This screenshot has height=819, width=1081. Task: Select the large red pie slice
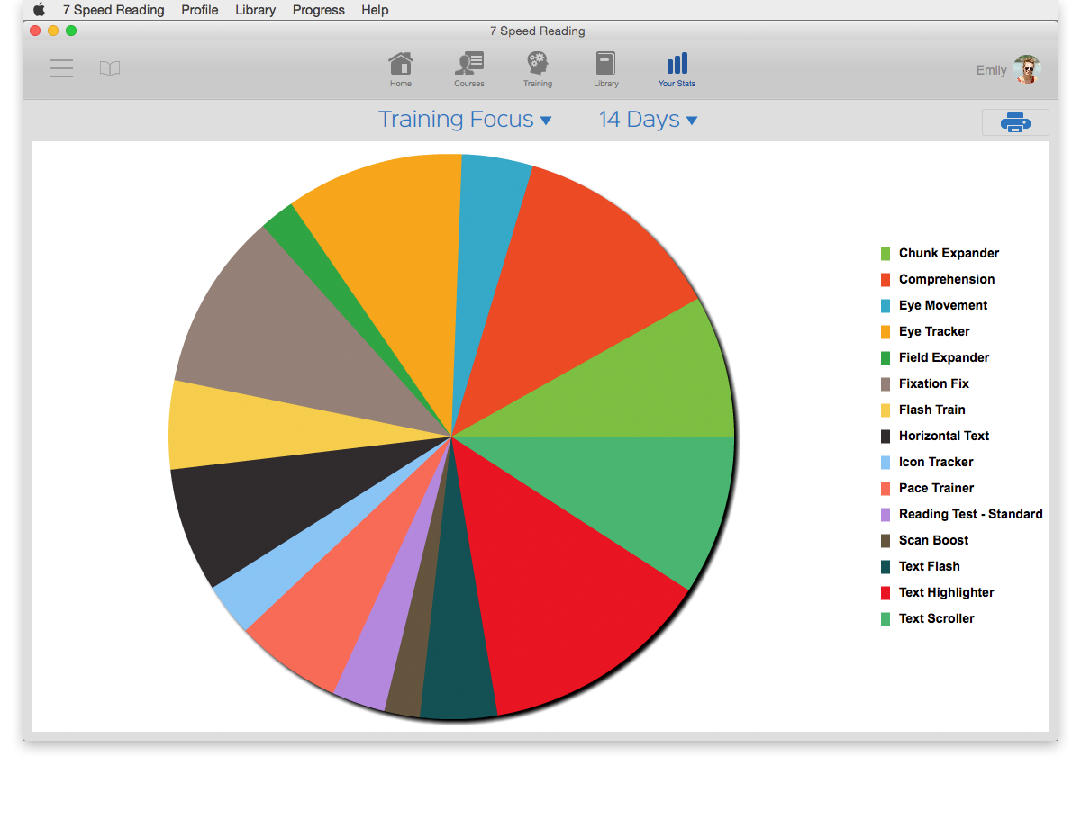[x=559, y=594]
